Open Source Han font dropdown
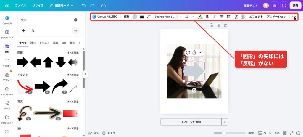 pos(165,17)
